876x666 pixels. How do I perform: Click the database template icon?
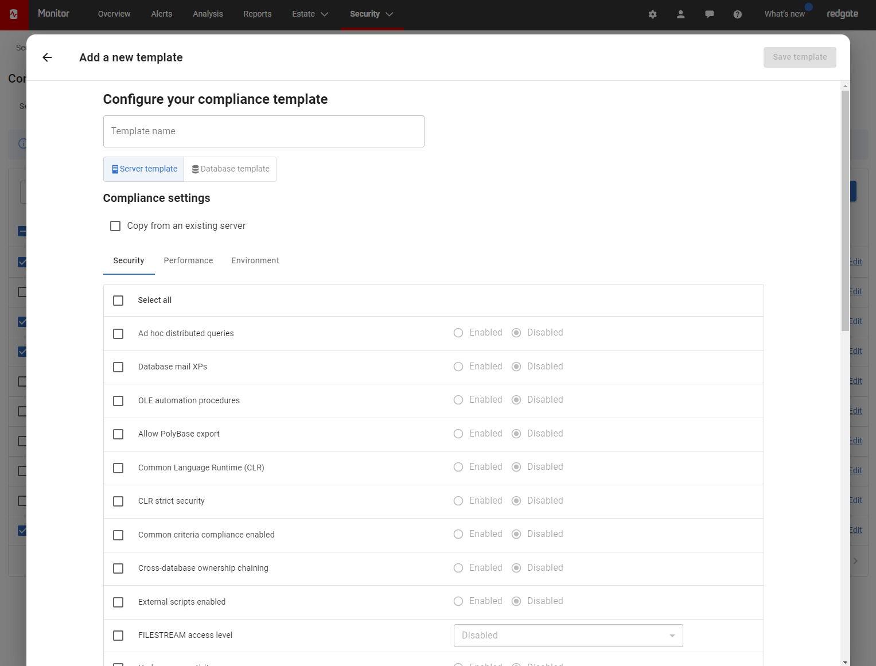click(195, 169)
